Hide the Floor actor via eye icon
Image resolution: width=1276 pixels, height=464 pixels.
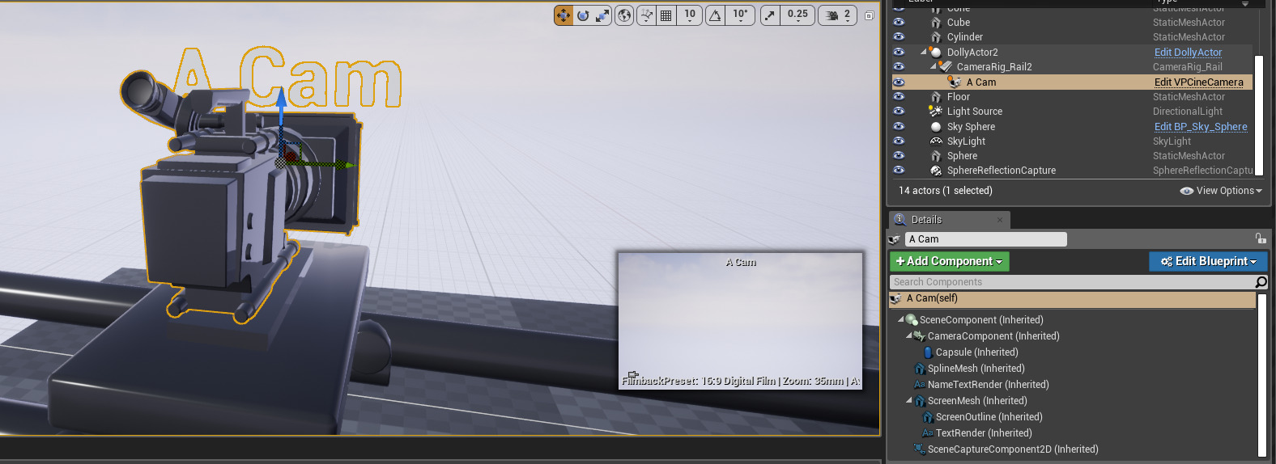coord(899,96)
